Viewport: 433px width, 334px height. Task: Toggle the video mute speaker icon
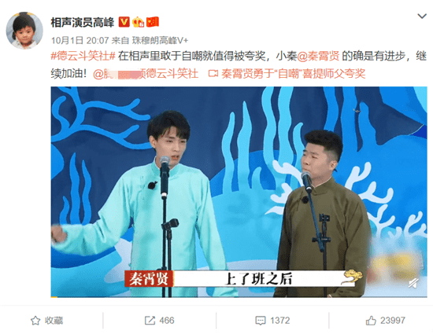pyautogui.click(x=413, y=284)
